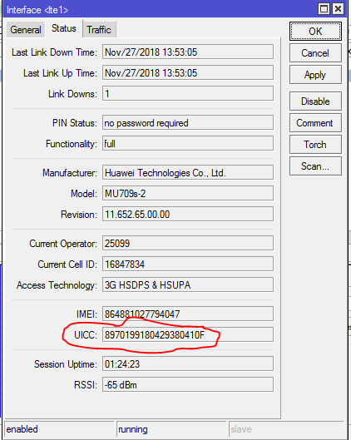Image resolution: width=351 pixels, height=440 pixels.
Task: Click the Session Uptime field
Action: coord(188,364)
